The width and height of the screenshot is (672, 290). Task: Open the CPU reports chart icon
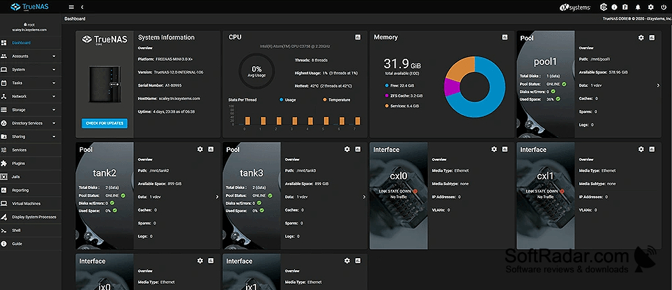click(358, 37)
